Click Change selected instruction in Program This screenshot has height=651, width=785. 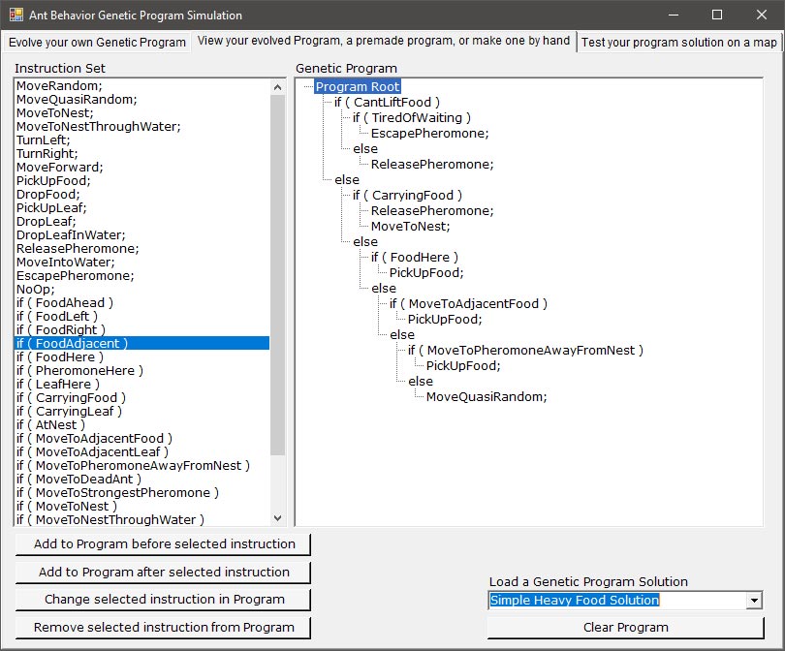(x=163, y=600)
